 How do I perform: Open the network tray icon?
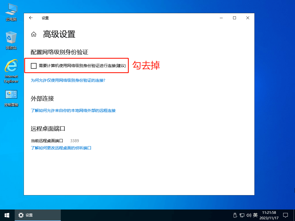tap(242, 215)
